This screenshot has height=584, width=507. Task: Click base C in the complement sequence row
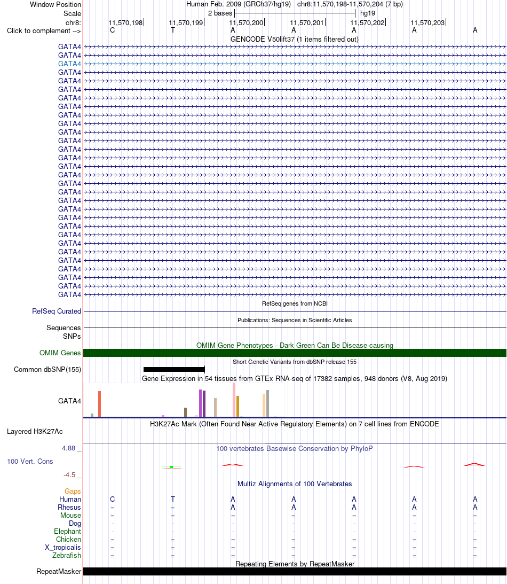112,30
